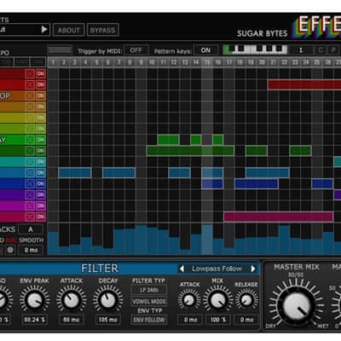341x341 pixels.
Task: Clear the bottom crimson track with X
Action: pyautogui.click(x=30, y=217)
